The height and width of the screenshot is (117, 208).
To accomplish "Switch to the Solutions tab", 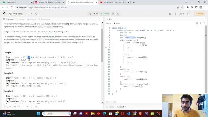I will (32, 19).
